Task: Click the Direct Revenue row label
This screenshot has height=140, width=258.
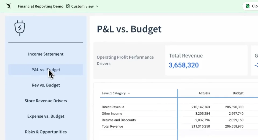Action: [113, 107]
